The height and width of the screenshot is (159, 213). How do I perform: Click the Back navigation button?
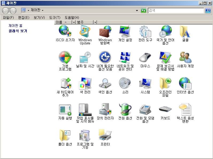(x=6, y=11)
